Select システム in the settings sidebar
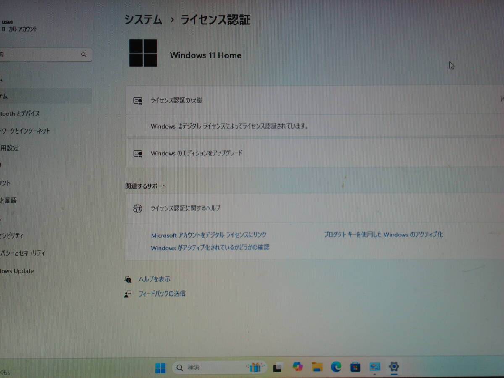The width and height of the screenshot is (504, 378). pyautogui.click(x=45, y=96)
